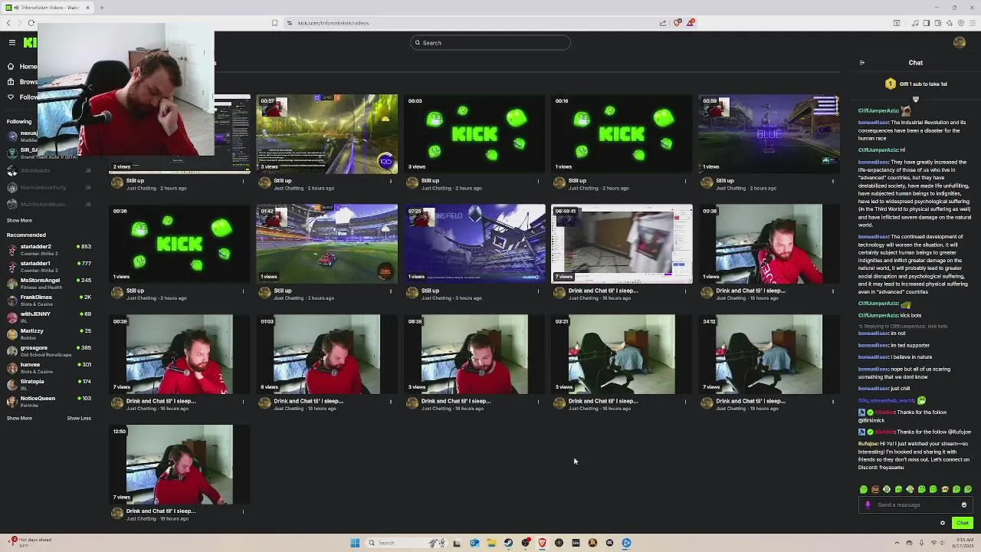Insert the last emote in the quick row
This screenshot has width=981, height=552.
[x=968, y=489]
